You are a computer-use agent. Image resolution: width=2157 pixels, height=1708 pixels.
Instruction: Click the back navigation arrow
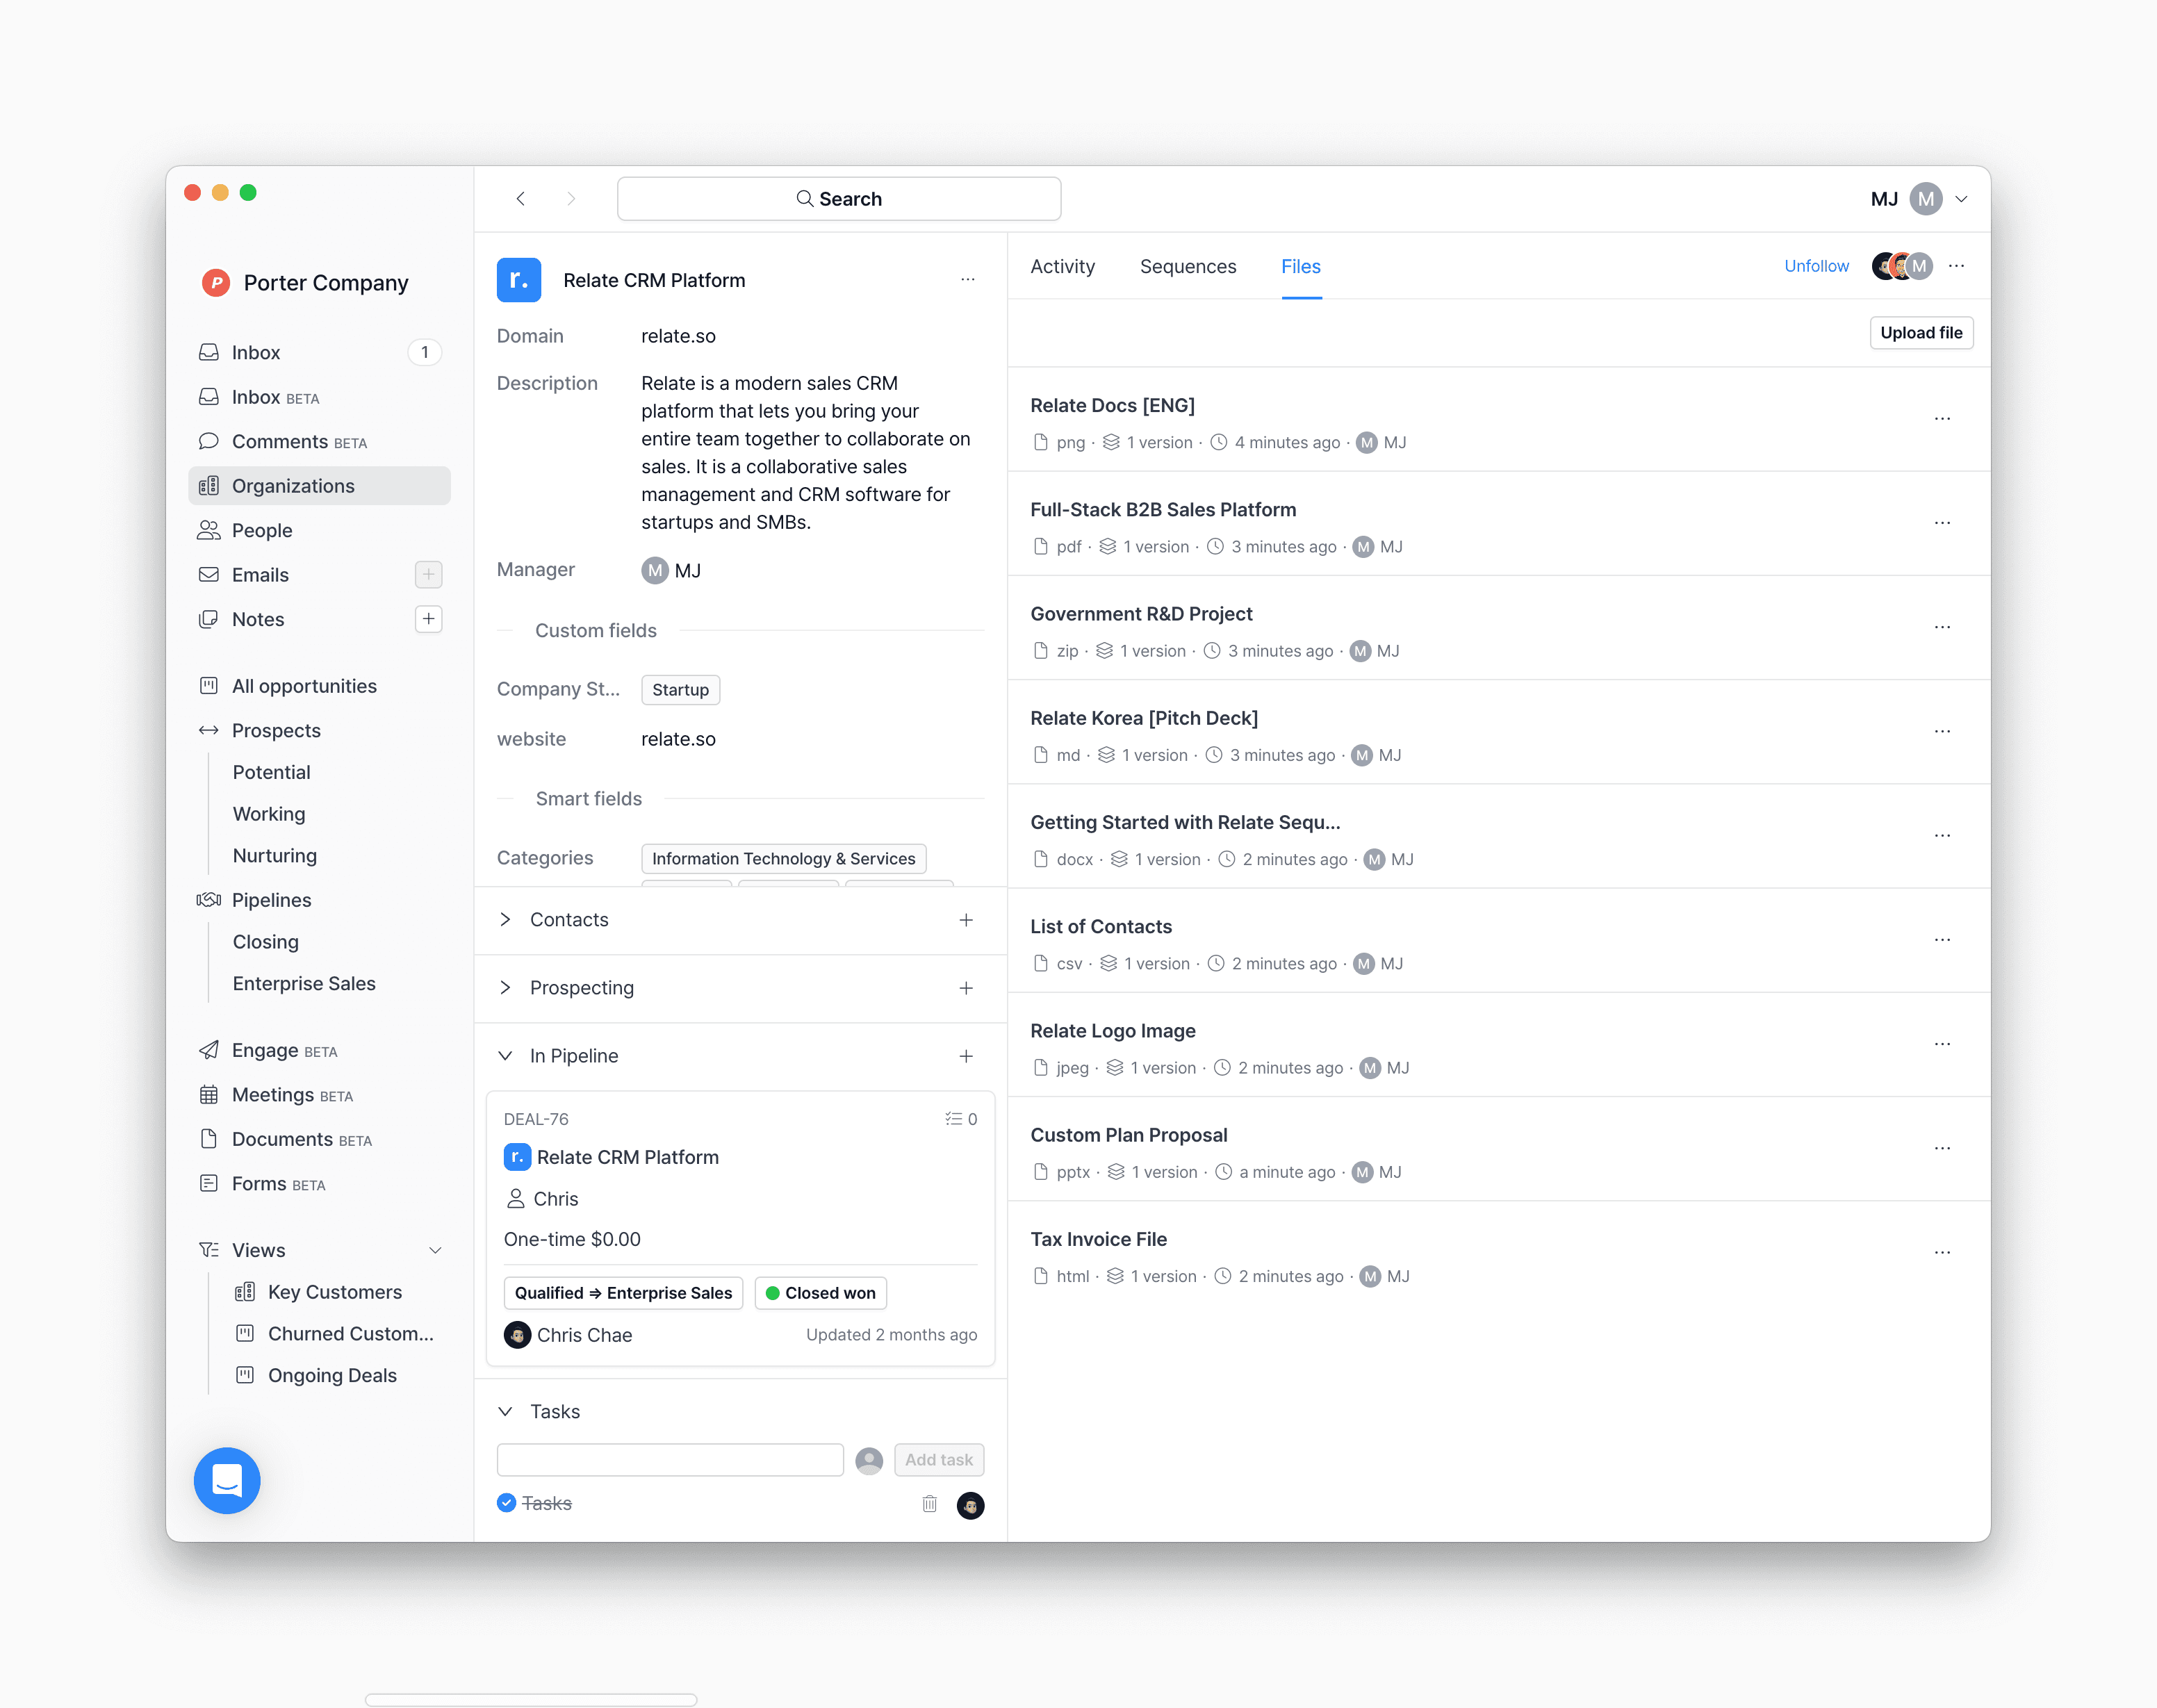click(520, 199)
